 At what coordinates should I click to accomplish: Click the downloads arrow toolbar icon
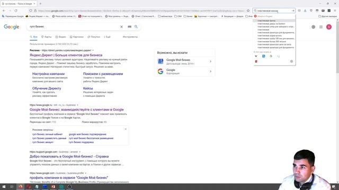pyautogui.click(x=305, y=11)
